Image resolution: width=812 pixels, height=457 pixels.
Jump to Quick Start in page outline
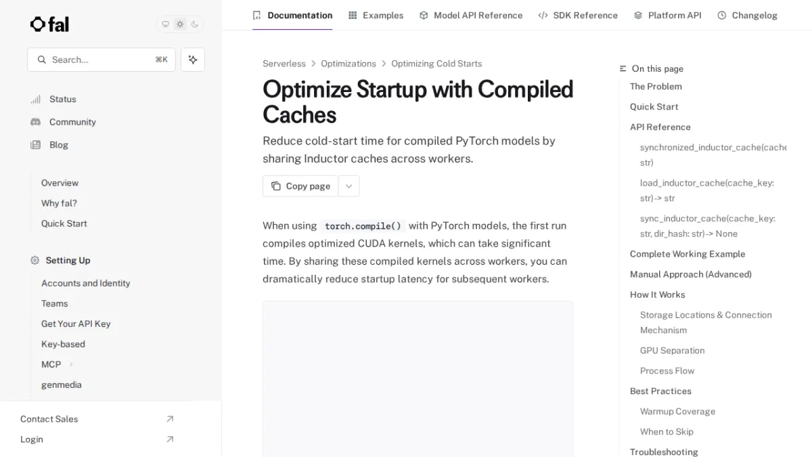tap(654, 107)
